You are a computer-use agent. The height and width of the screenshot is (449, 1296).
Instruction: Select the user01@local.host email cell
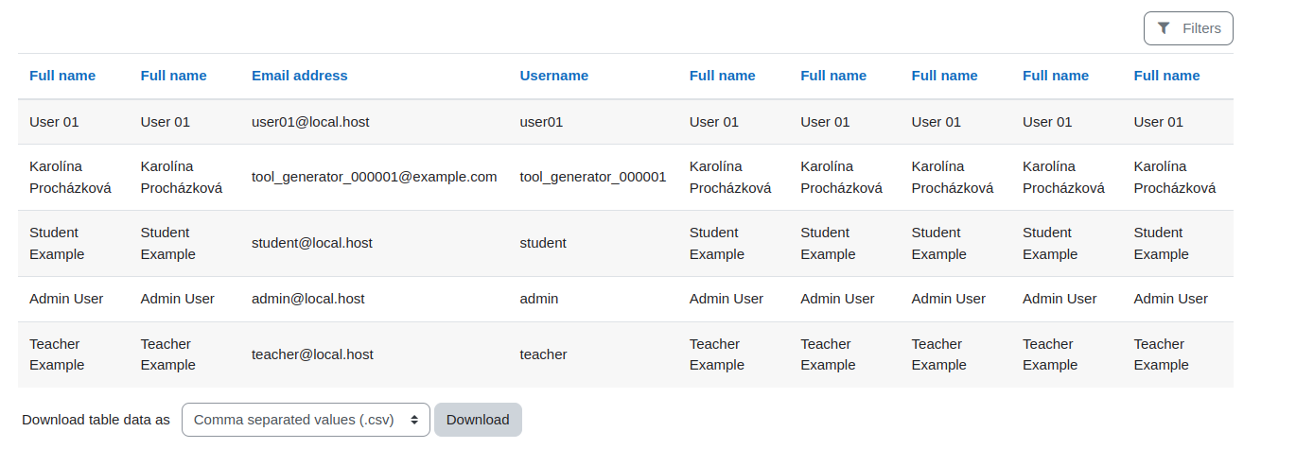point(309,122)
